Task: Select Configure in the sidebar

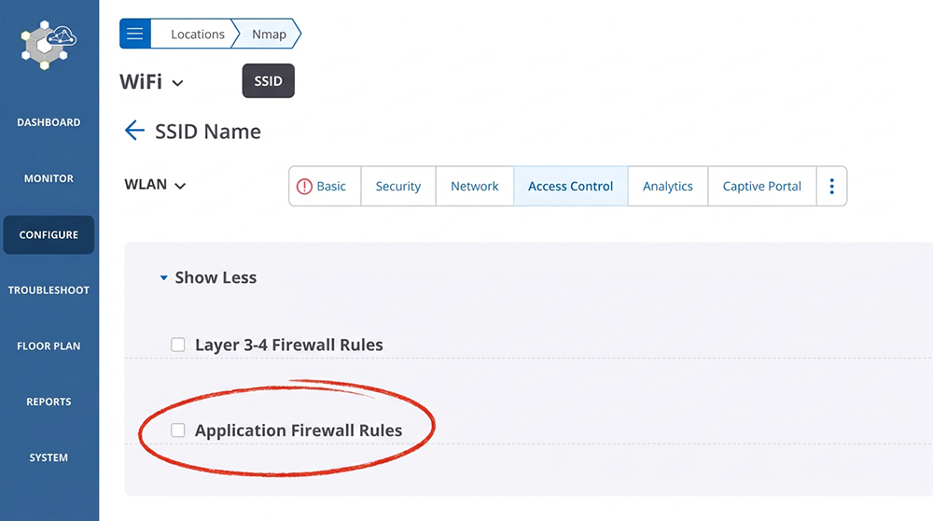Action: [49, 234]
